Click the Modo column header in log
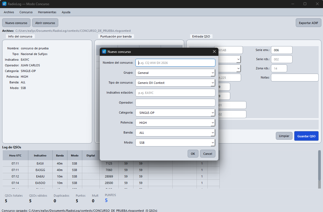The width and height of the screenshot is (323, 212). tap(75, 156)
